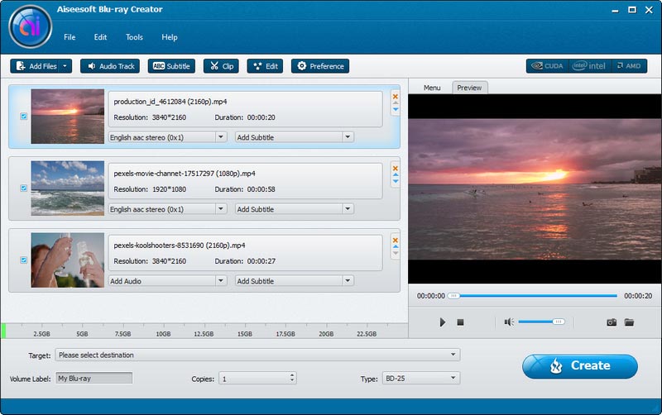Expand audio dropdown for pexels-movie-channet
662x415 pixels.
coord(221,209)
